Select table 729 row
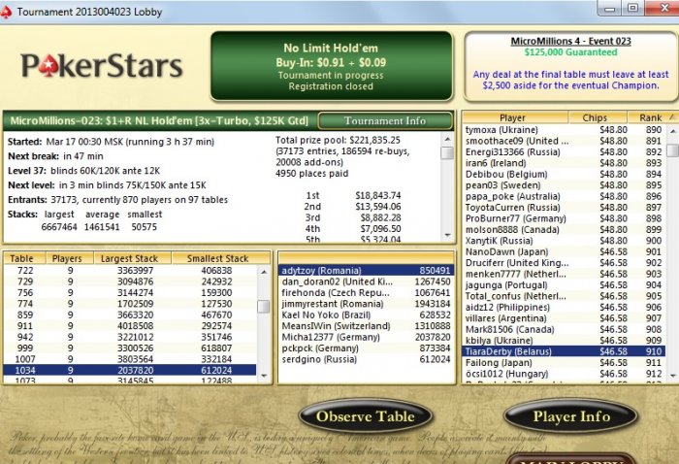 [130, 282]
